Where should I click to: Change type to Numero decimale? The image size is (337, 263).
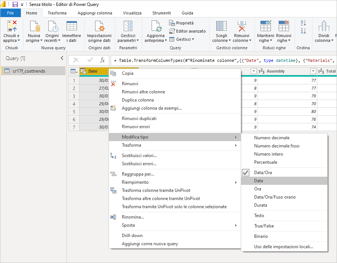[284, 137]
